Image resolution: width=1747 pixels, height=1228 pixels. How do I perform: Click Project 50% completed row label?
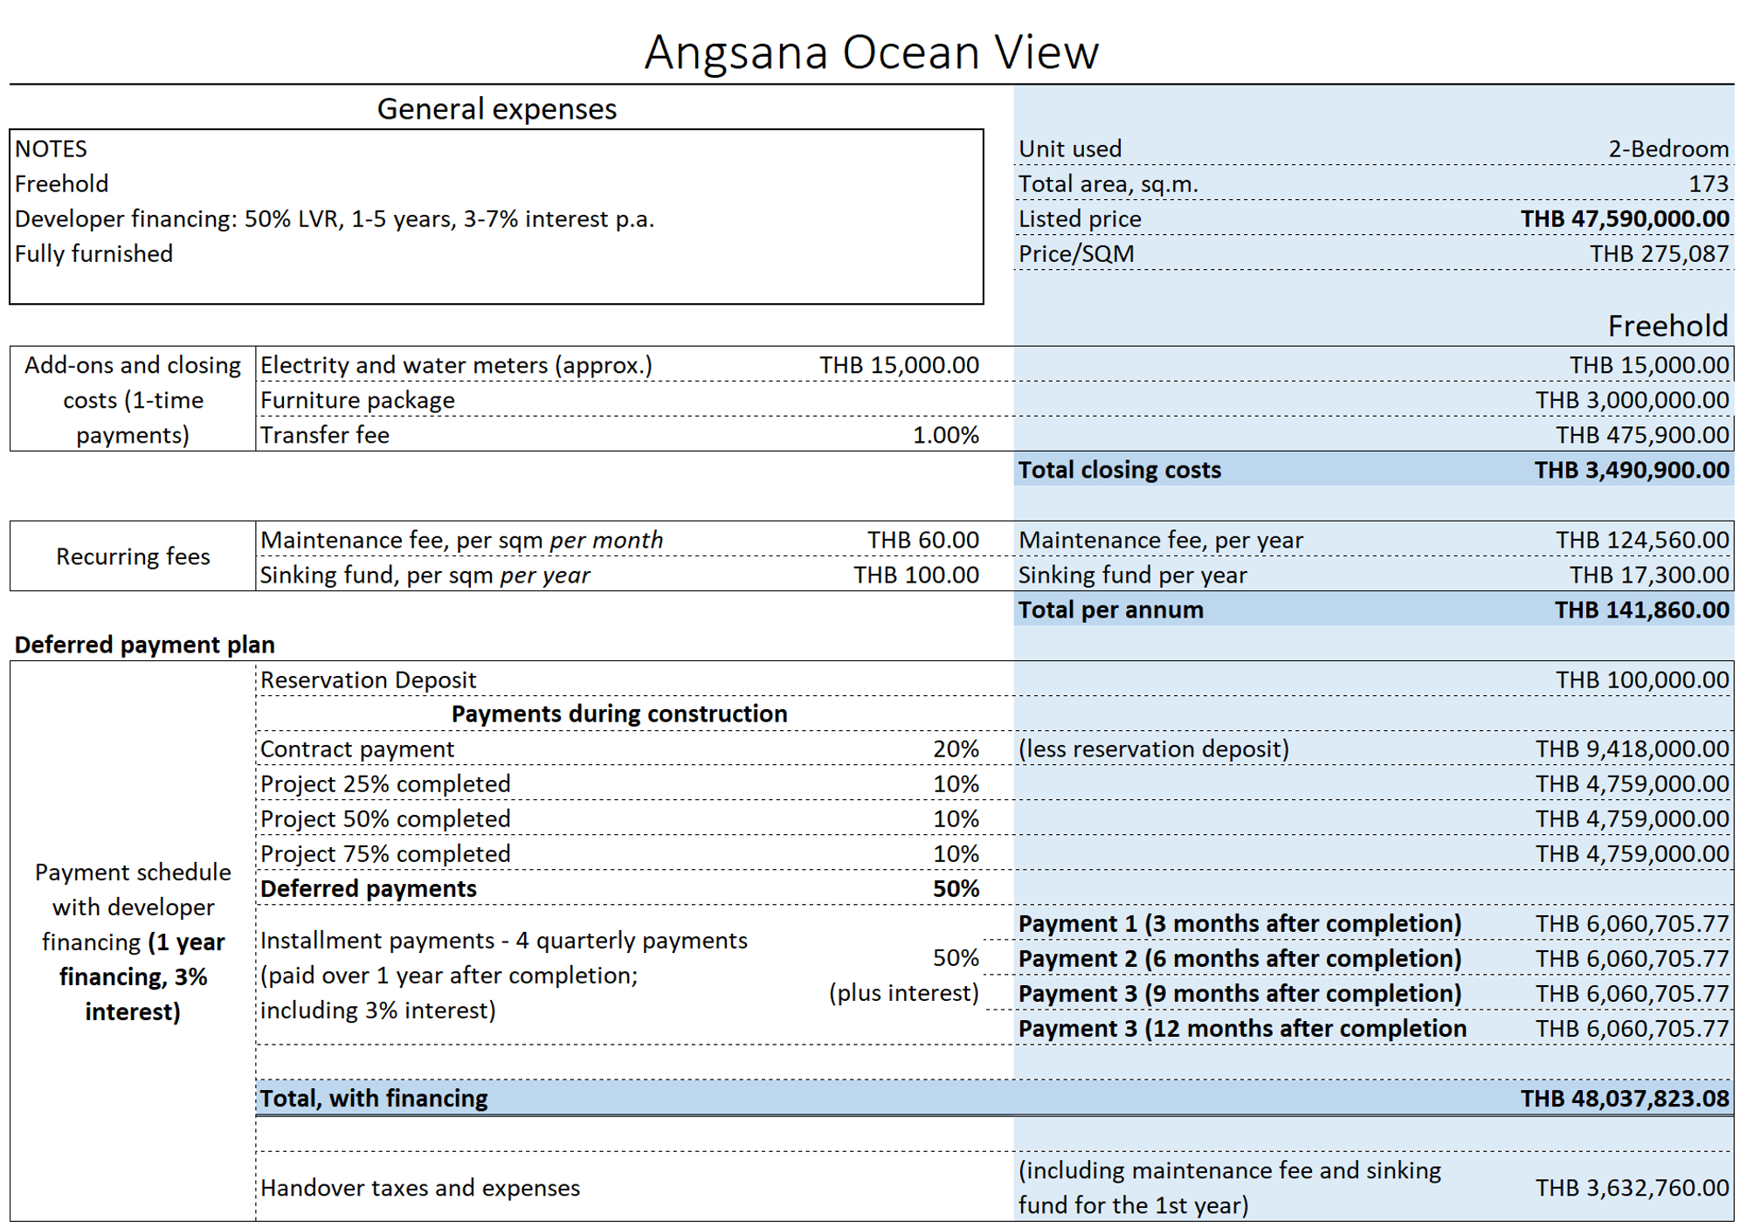click(x=385, y=818)
